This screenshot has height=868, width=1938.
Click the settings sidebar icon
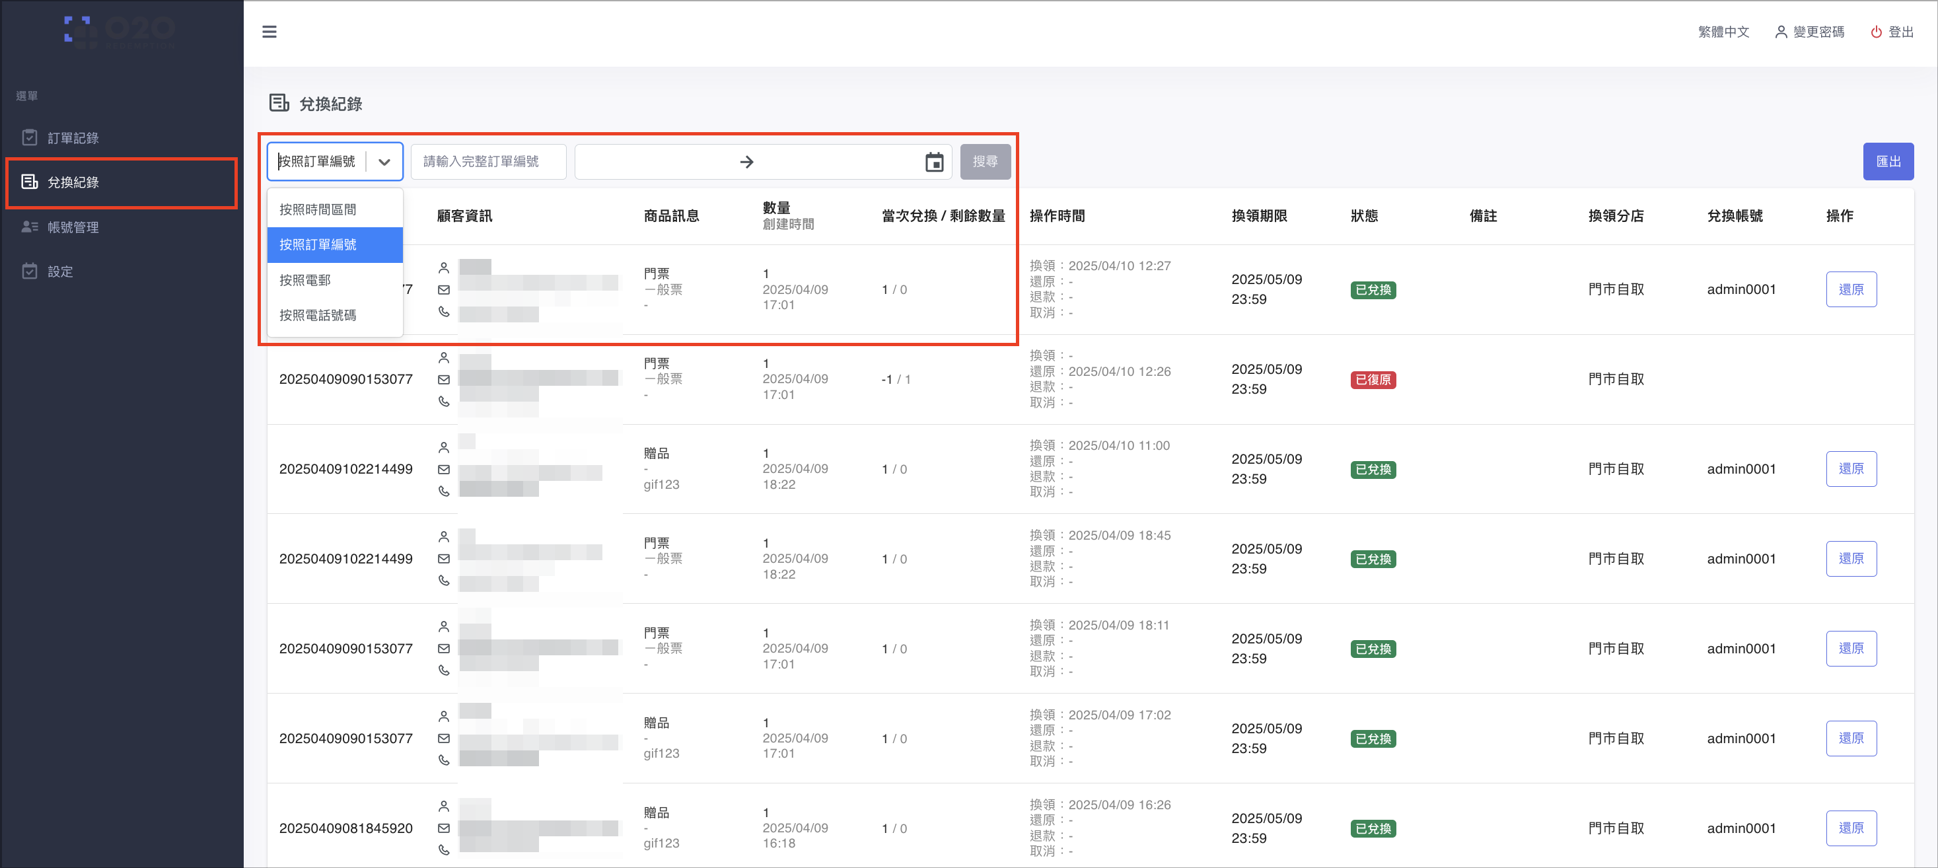pos(29,271)
